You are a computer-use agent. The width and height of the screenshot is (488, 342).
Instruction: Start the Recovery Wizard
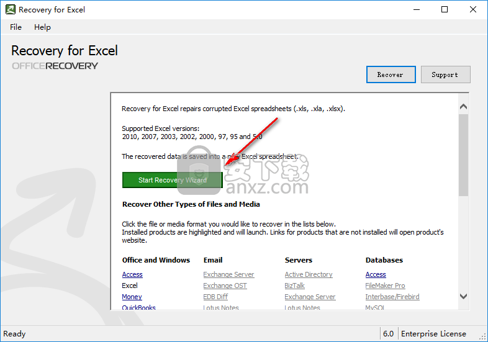pos(173,180)
